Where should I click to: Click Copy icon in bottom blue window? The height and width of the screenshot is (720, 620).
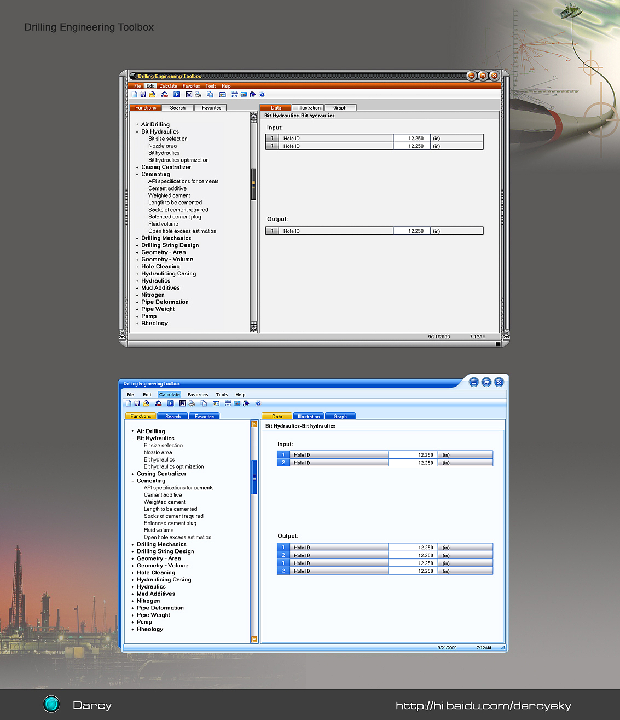[204, 403]
